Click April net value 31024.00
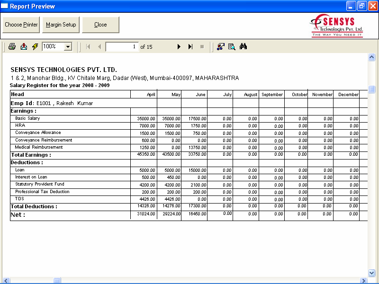Screen dimensions: 379x284 tap(146, 214)
